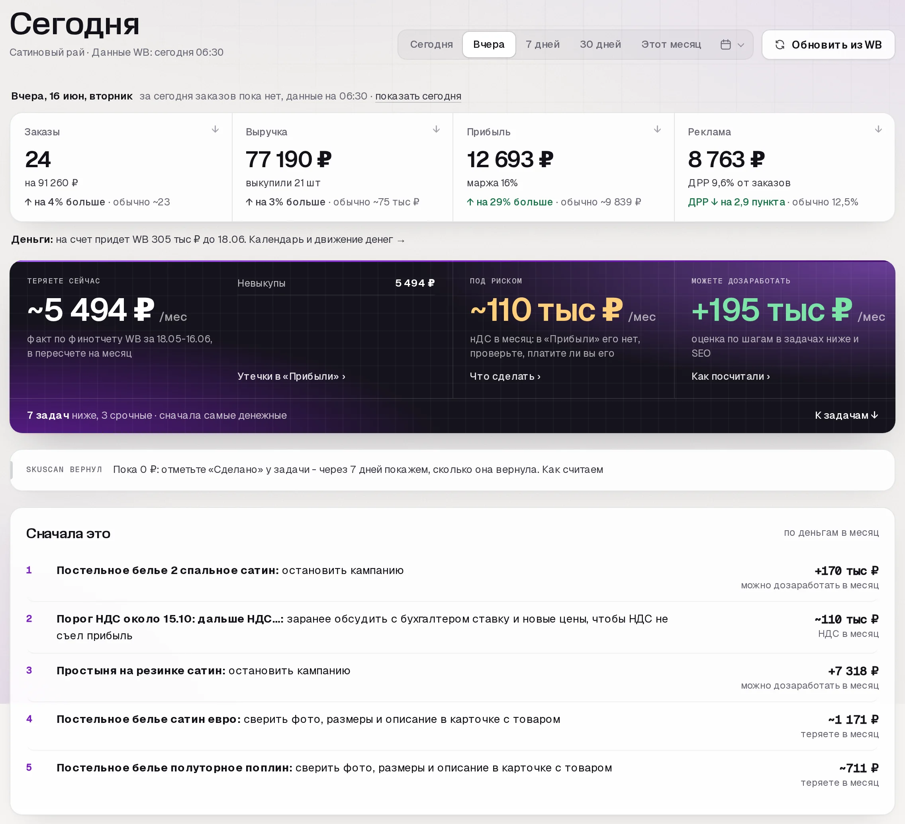The image size is (905, 824).
Task: Switch to the 7 дней tab
Action: coord(543,45)
